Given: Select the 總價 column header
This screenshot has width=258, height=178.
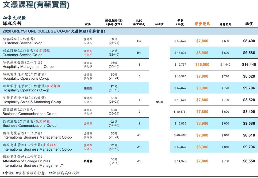Looking at the screenshot, I should click(x=249, y=24).
